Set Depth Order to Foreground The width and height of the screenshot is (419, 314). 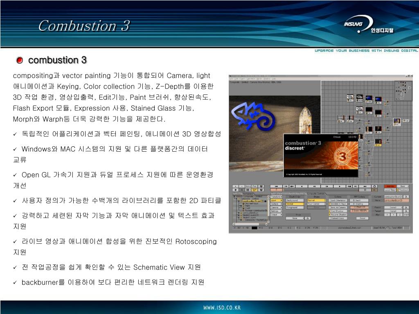pos(295,207)
